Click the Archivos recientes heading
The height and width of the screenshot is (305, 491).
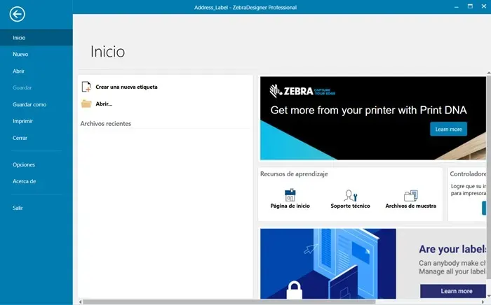point(105,124)
